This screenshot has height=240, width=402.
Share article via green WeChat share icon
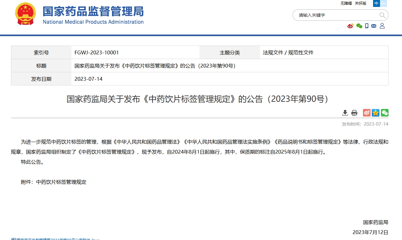384,113
